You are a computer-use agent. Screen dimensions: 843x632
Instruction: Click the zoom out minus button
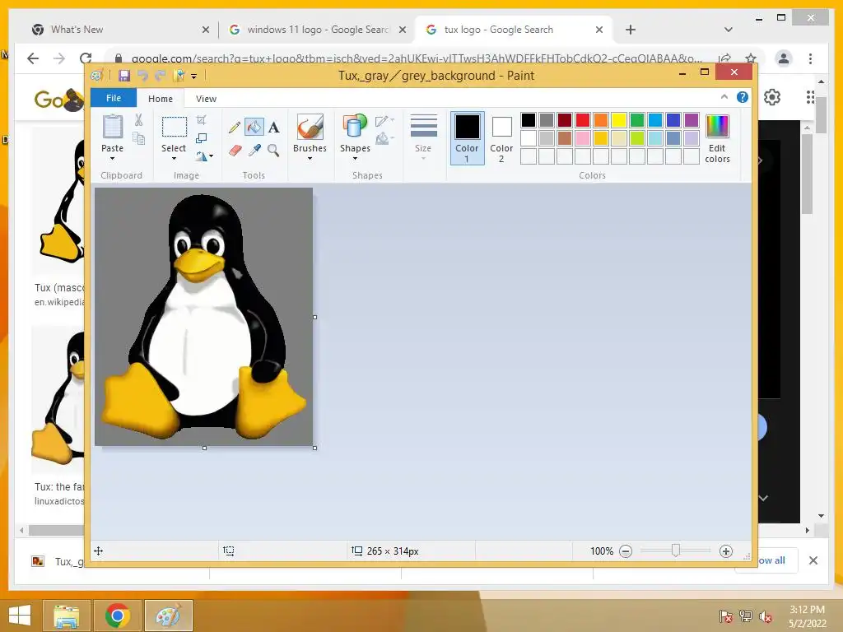point(626,551)
